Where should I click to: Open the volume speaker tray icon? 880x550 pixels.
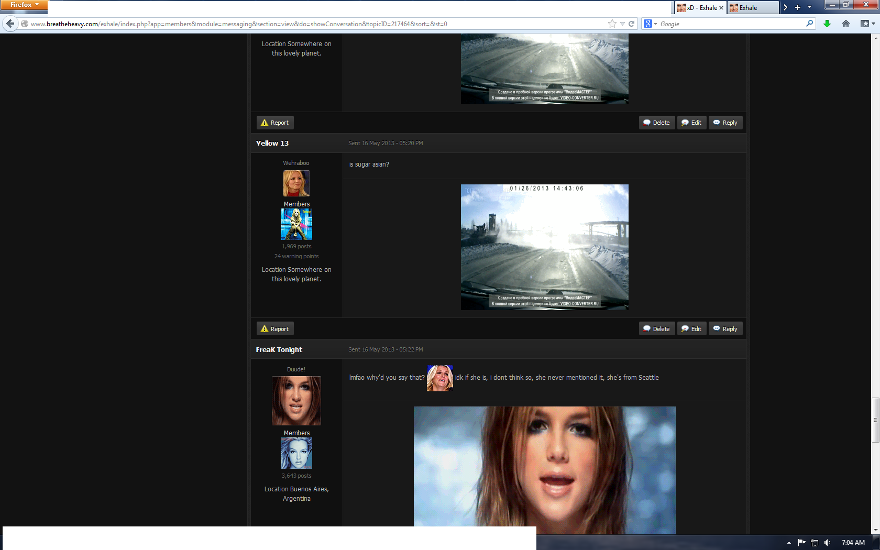point(828,543)
